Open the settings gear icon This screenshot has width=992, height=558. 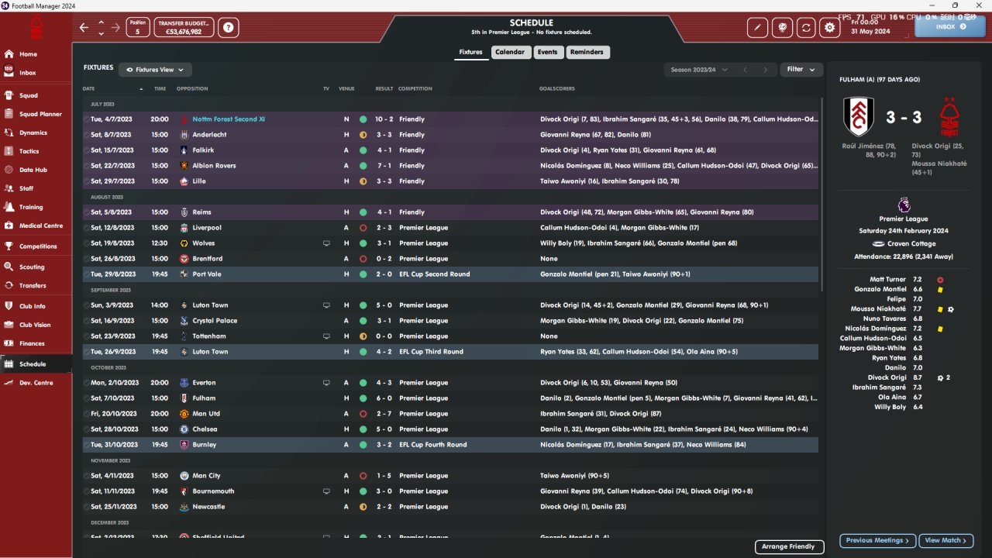click(830, 28)
